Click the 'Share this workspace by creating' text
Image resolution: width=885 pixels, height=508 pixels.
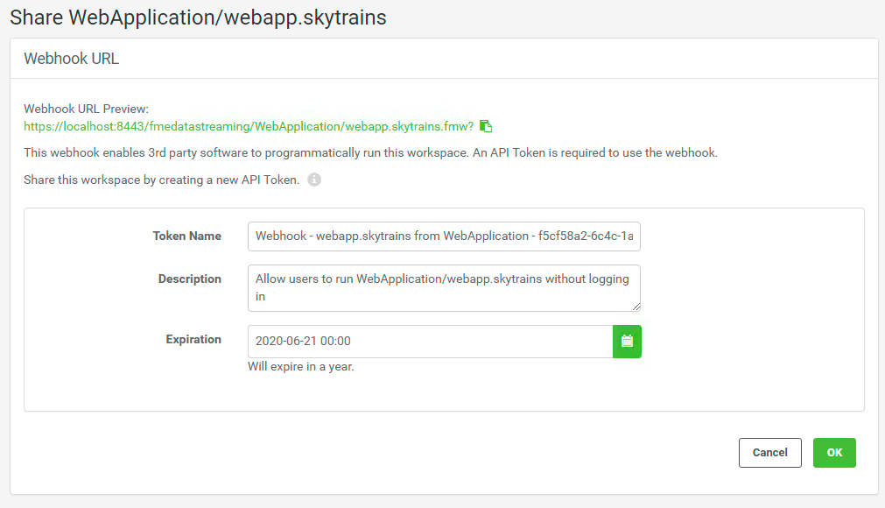tap(161, 180)
